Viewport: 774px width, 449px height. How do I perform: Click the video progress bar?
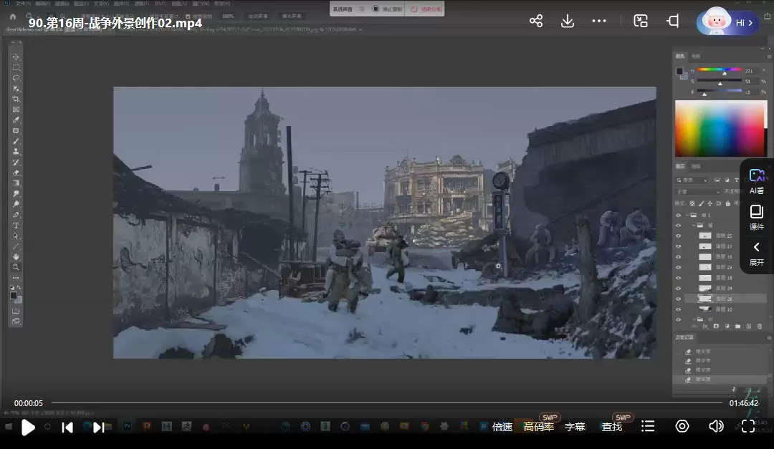[x=386, y=402]
